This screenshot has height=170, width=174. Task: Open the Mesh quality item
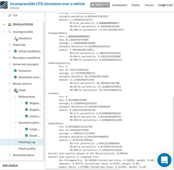(27, 149)
